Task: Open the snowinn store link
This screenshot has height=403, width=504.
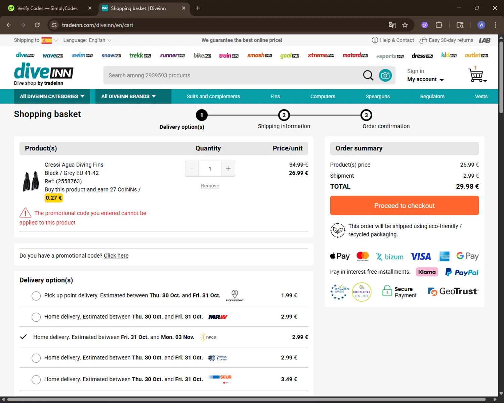Action: tap(111, 55)
